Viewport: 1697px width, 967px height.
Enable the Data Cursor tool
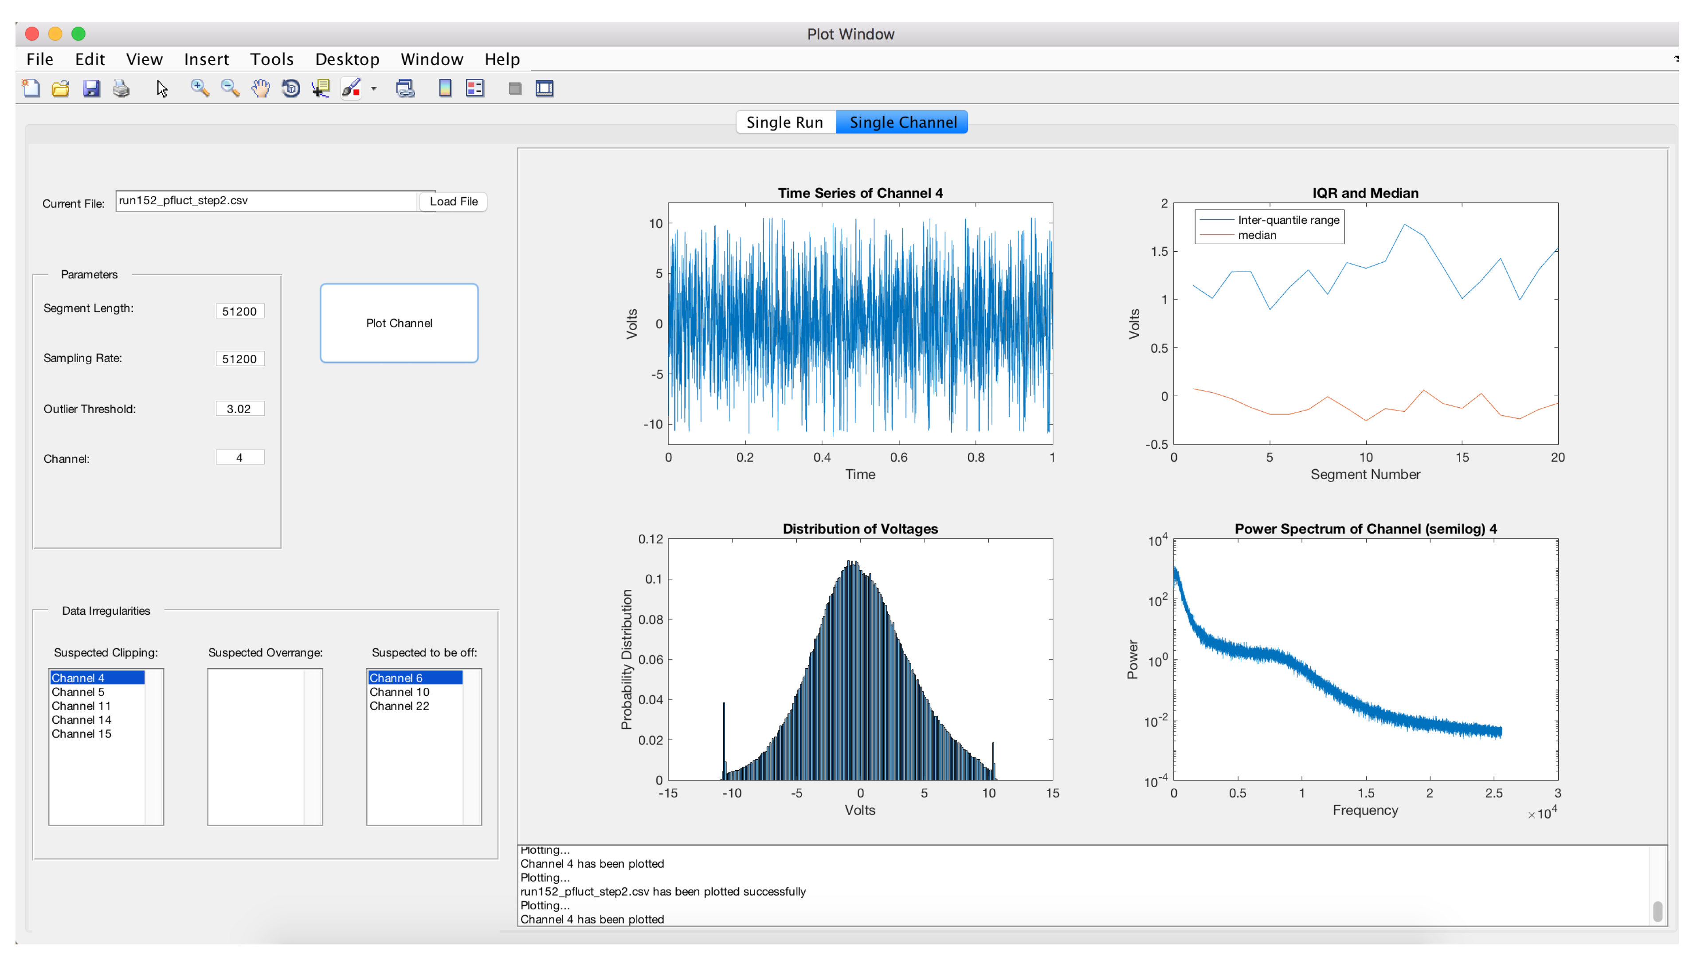[x=321, y=88]
